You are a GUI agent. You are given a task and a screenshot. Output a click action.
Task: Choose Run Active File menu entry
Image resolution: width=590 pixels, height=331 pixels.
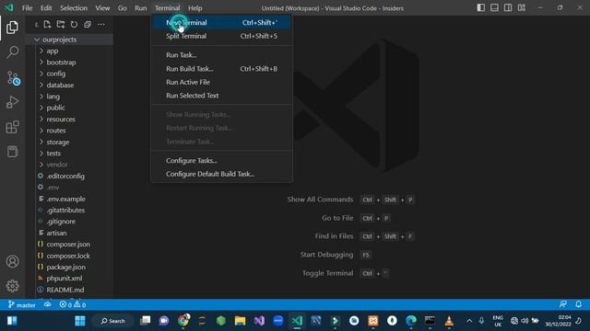point(221,82)
